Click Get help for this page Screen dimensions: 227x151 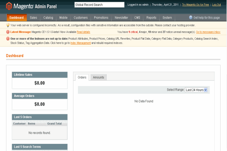207,18
